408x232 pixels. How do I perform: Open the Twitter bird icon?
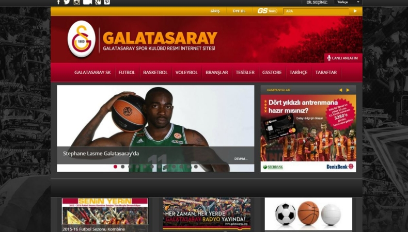[67, 2]
